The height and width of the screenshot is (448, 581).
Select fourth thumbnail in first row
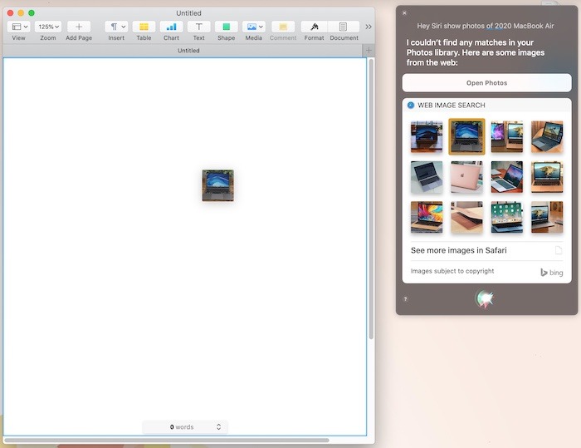point(547,136)
